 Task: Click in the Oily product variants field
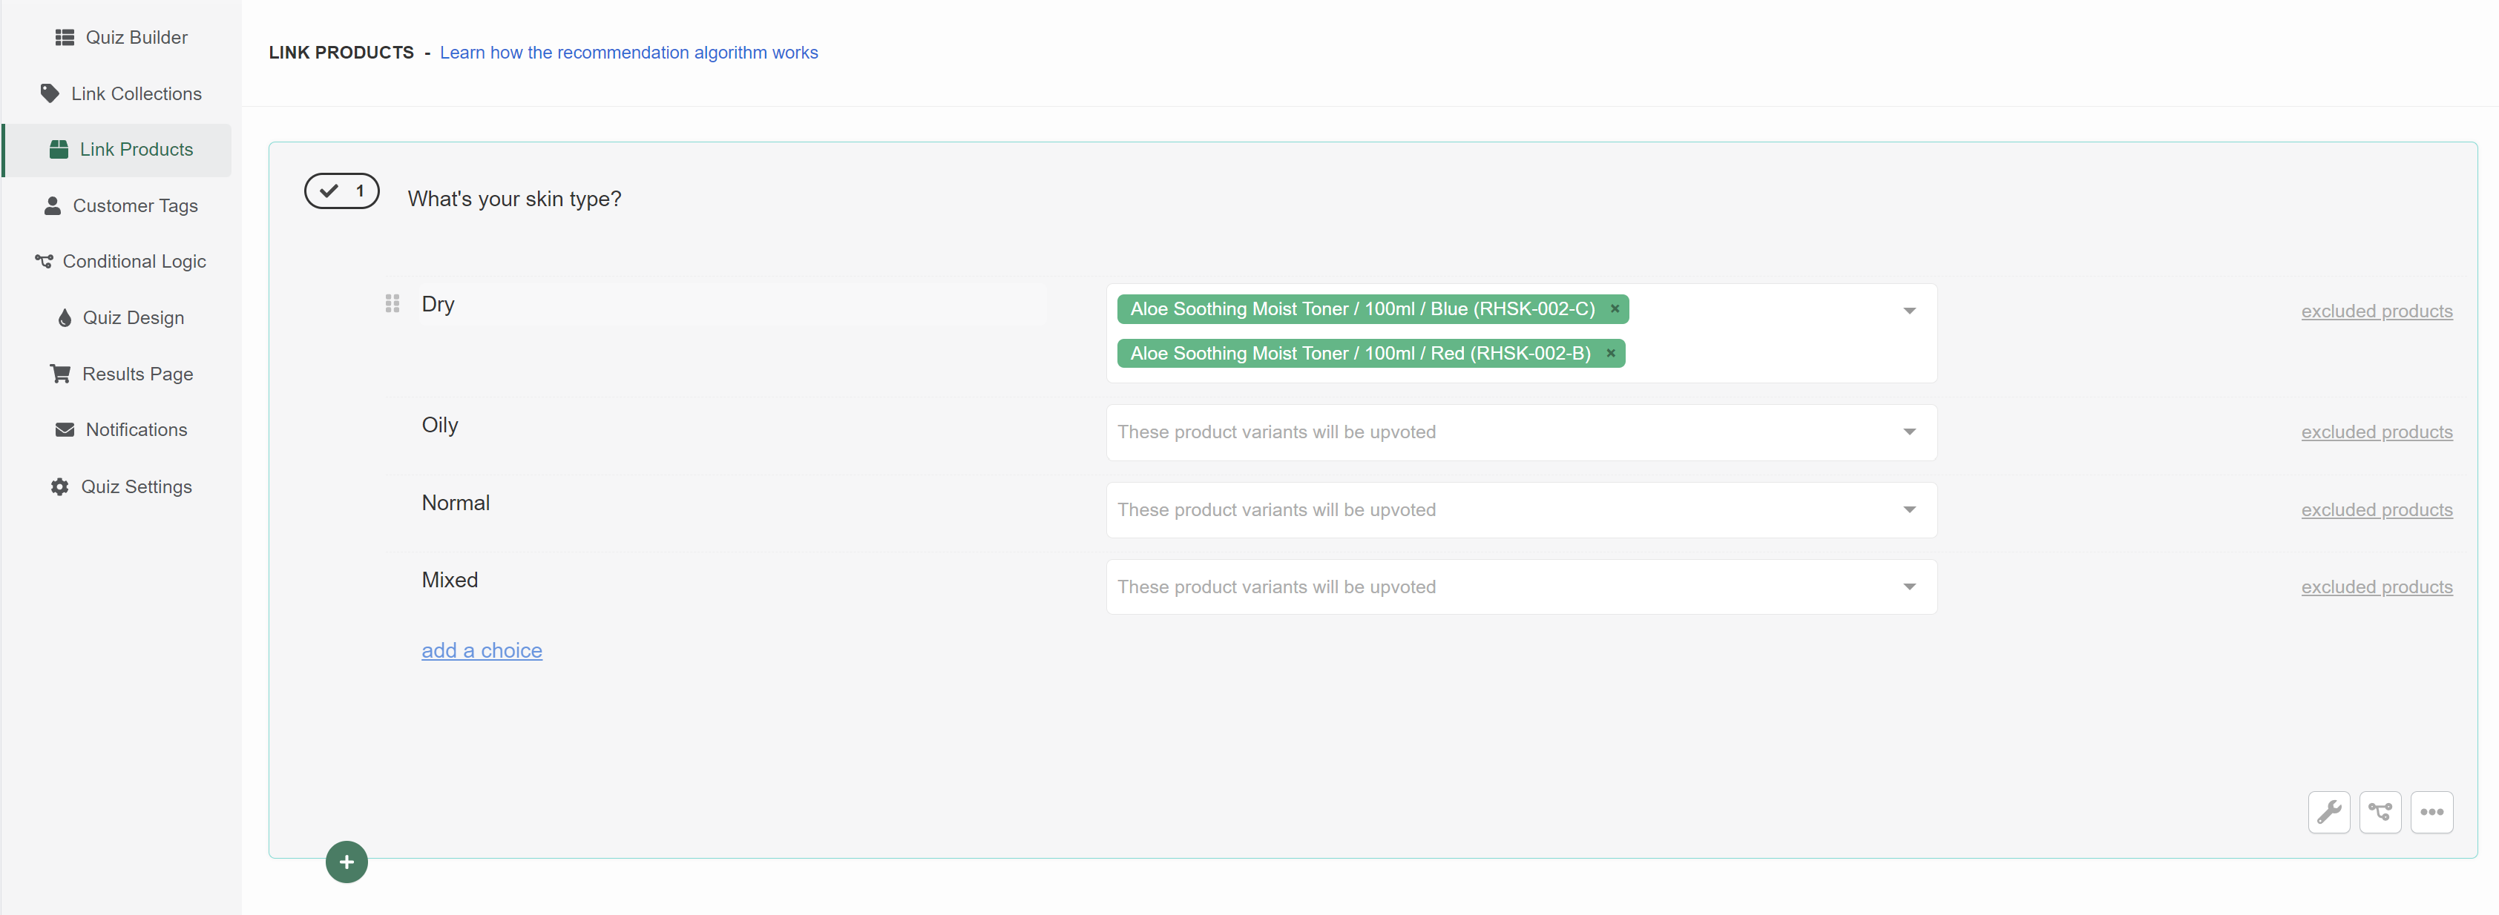[1521, 432]
